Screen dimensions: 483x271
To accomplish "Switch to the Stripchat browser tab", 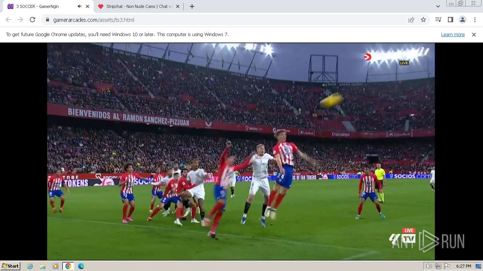I will [x=139, y=6].
